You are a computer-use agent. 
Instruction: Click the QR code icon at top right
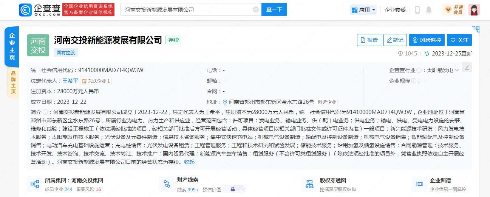(x=476, y=29)
